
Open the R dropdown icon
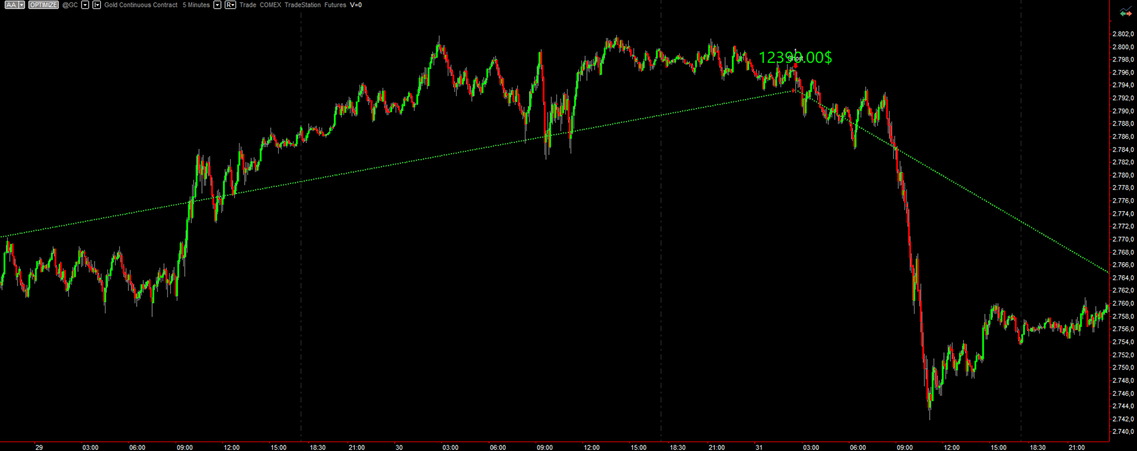coord(230,5)
